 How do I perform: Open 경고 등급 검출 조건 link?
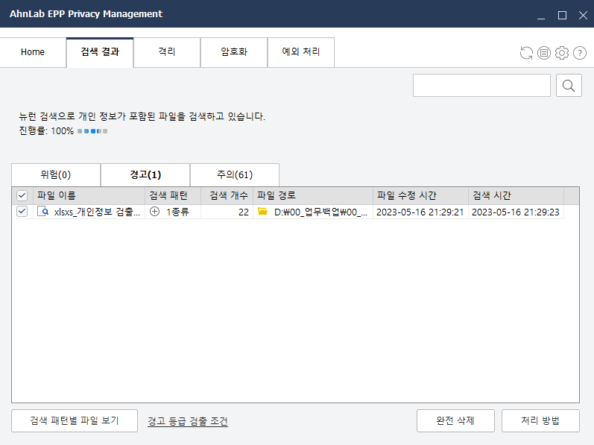click(x=188, y=421)
